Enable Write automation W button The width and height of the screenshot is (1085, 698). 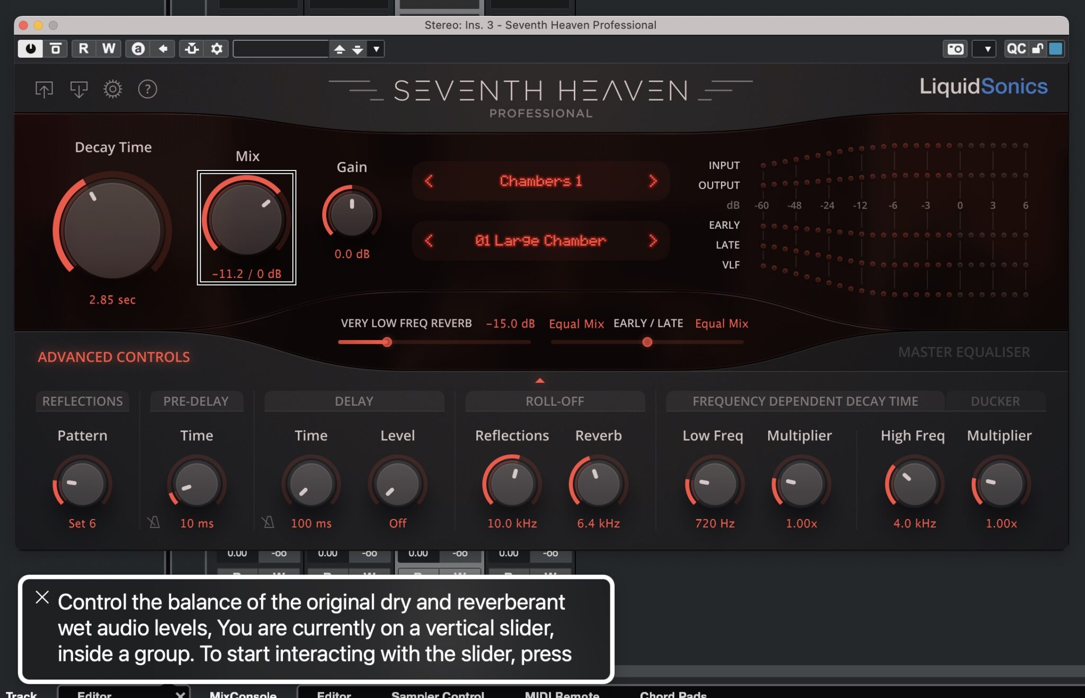(109, 49)
